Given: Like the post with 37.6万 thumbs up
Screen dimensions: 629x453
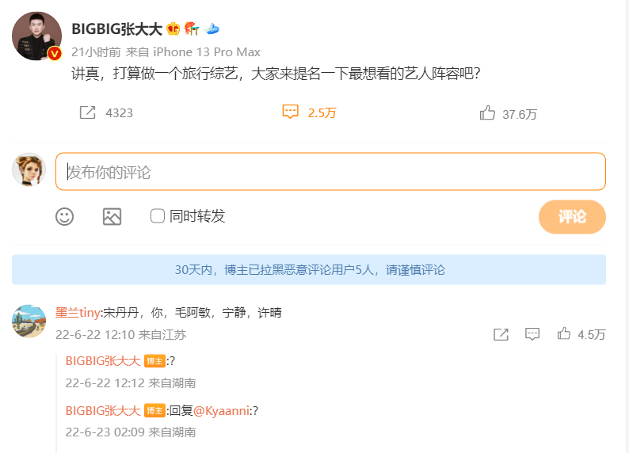Looking at the screenshot, I should click(487, 113).
